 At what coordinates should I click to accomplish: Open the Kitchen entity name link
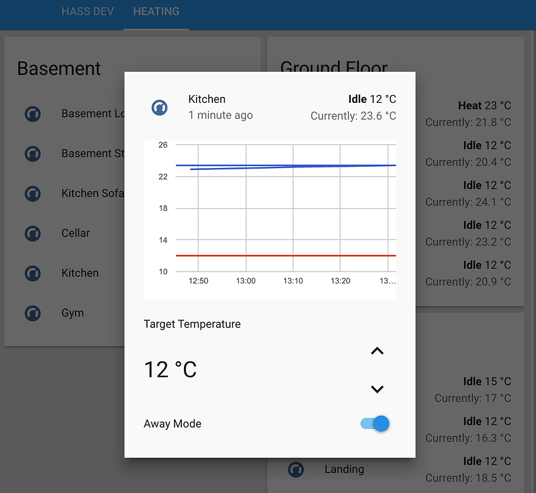pyautogui.click(x=206, y=99)
